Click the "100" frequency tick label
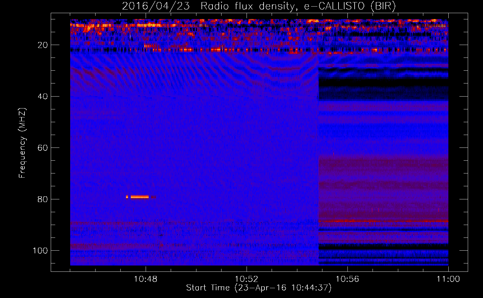 [40, 251]
